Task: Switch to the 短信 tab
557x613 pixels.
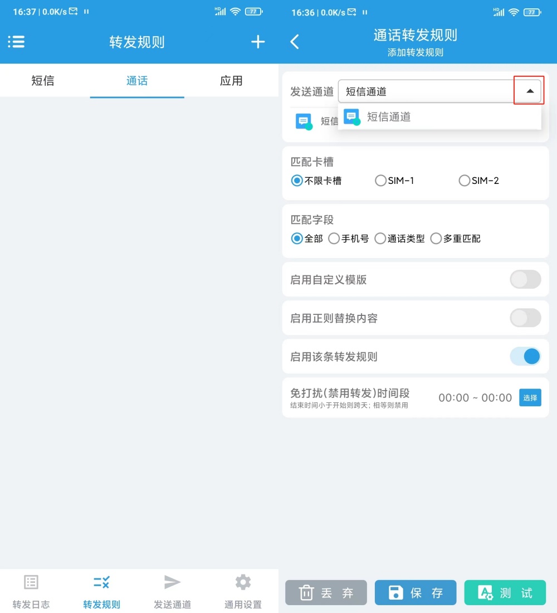Action: (x=43, y=81)
